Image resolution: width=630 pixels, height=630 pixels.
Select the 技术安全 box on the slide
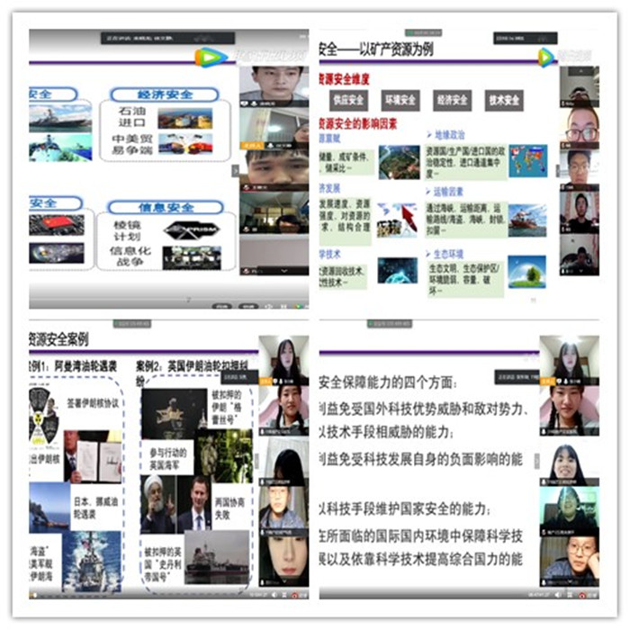503,100
